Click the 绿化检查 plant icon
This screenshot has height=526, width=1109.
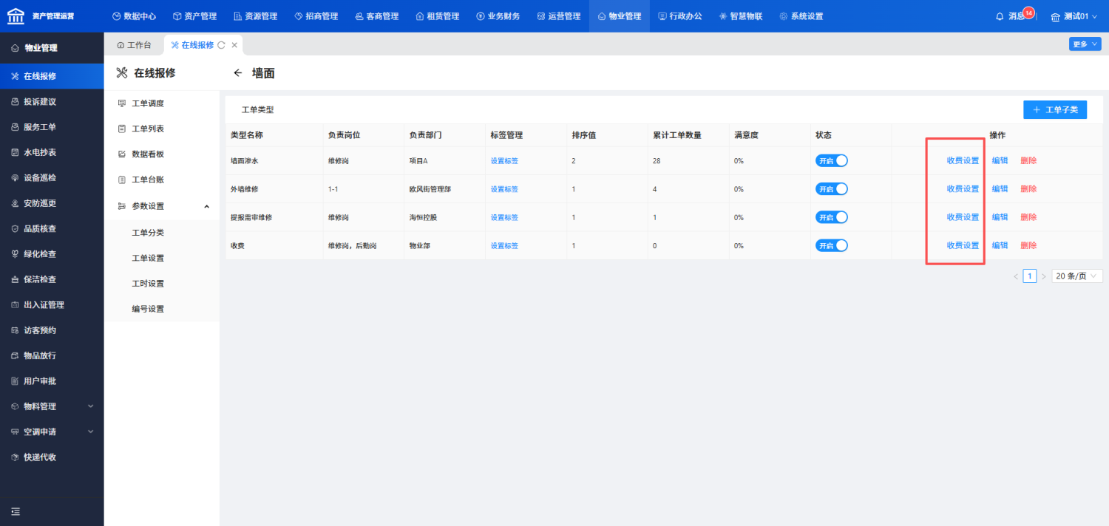16,254
